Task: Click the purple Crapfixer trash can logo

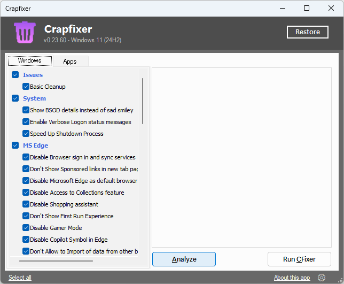Action: click(25, 32)
